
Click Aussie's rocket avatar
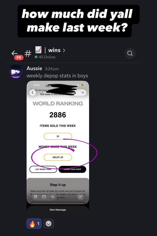coord(16,72)
